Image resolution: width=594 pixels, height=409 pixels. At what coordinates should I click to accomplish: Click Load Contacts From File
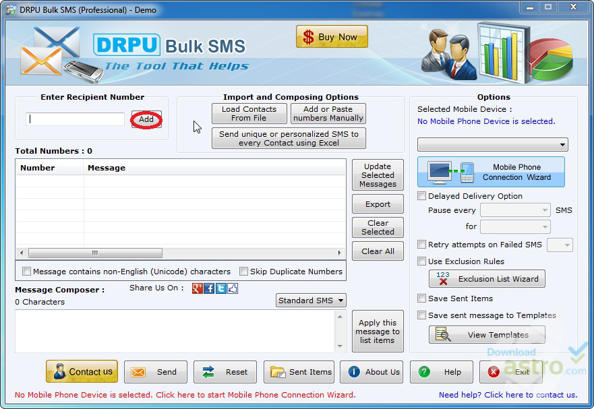click(x=249, y=114)
